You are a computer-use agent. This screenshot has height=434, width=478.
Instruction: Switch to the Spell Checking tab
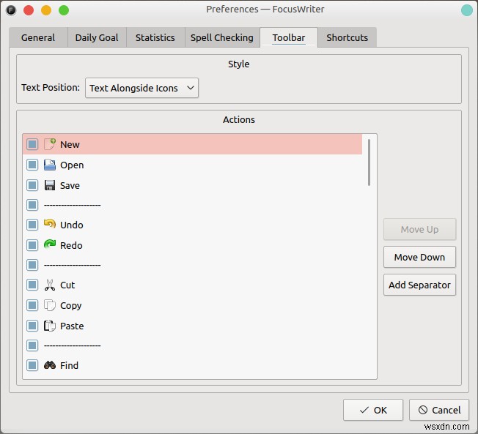pos(222,37)
